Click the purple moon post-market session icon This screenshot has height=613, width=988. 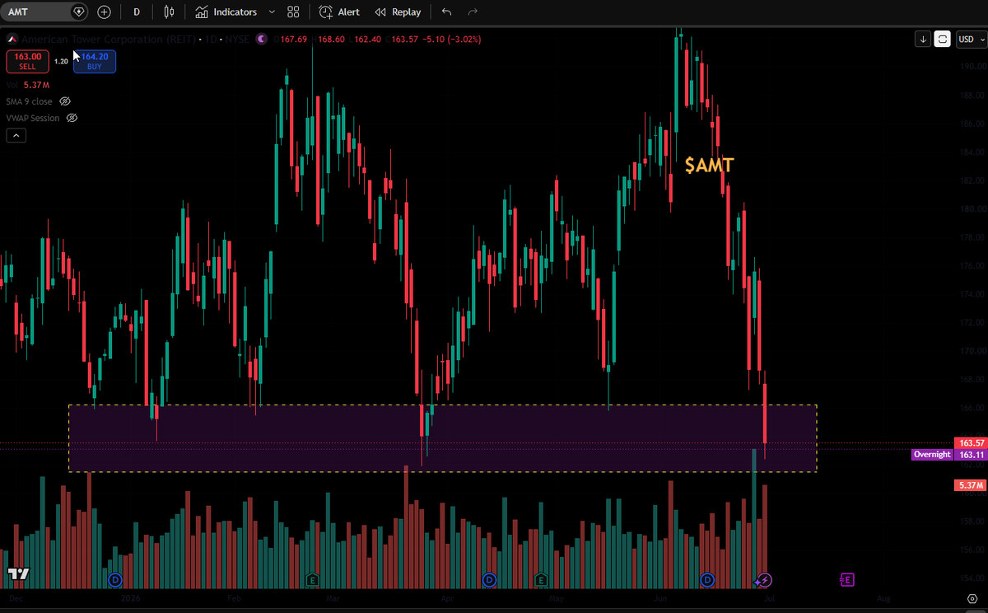262,39
